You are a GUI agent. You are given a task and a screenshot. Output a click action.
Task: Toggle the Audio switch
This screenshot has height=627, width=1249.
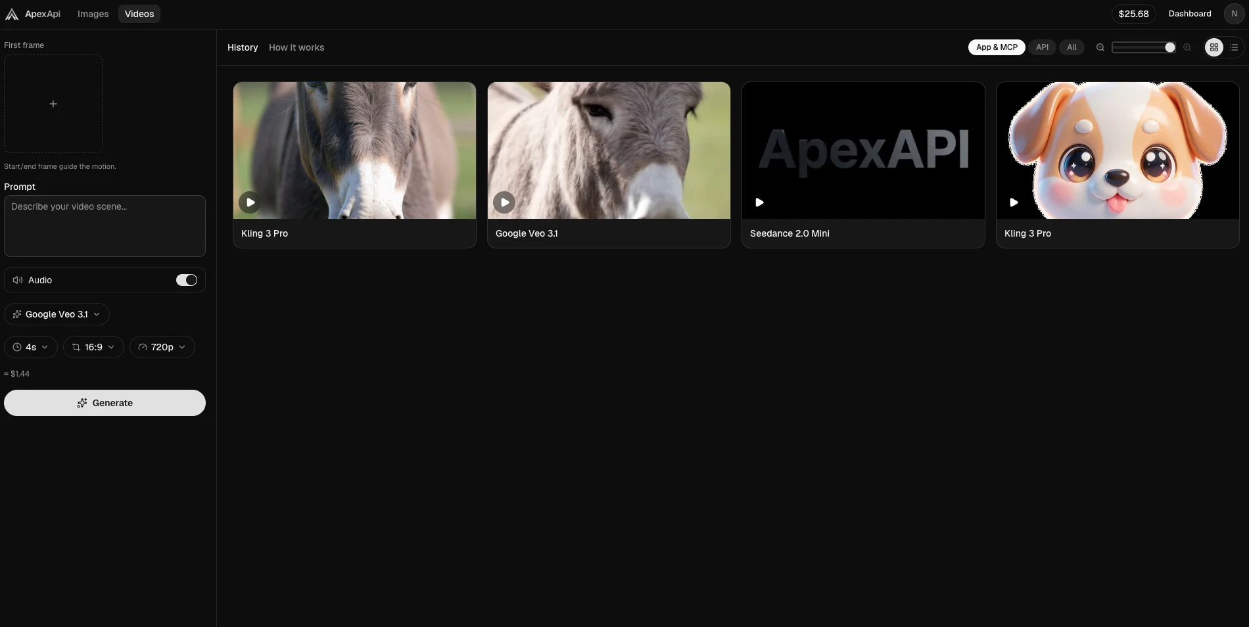187,280
